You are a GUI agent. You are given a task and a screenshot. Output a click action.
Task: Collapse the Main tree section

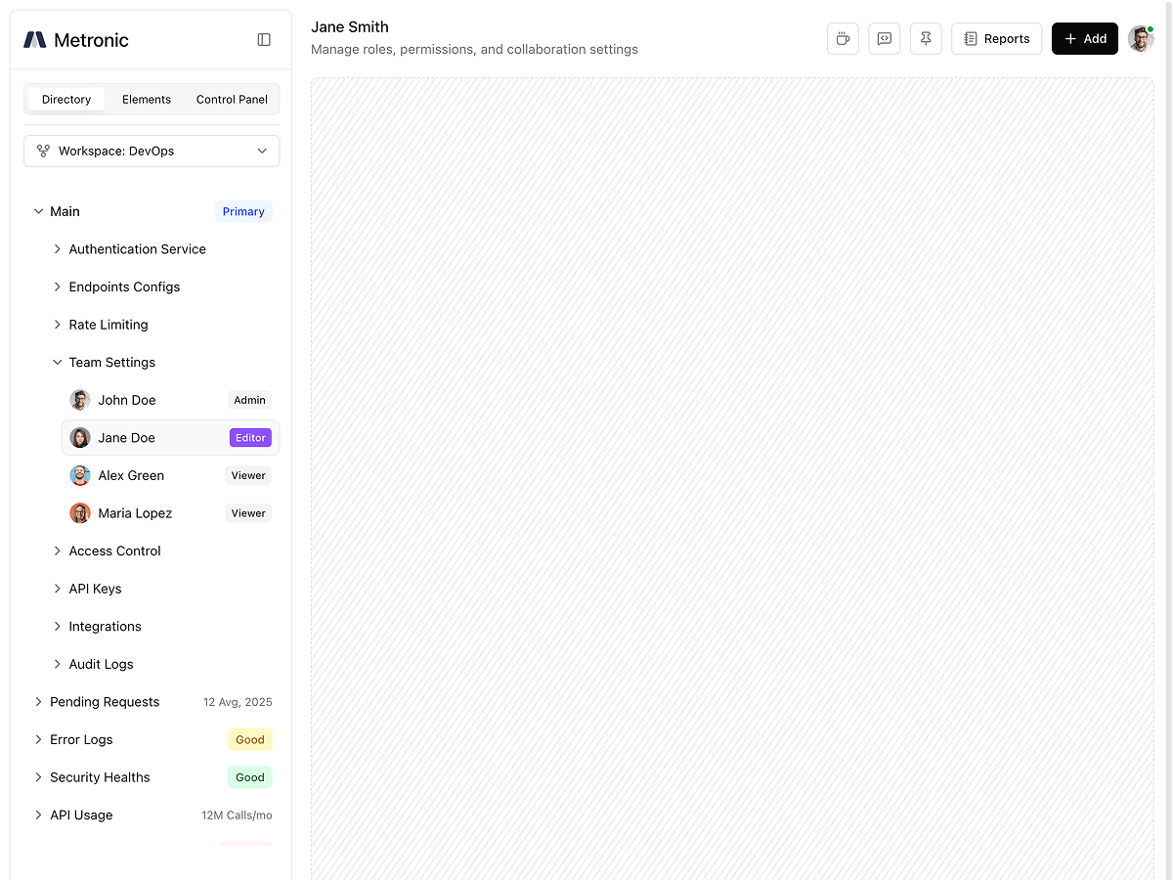click(x=38, y=211)
